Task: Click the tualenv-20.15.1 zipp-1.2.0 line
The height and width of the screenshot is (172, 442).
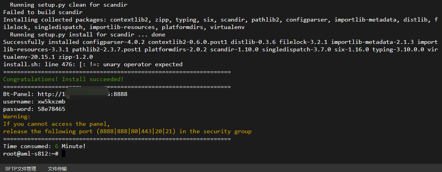Action: (x=48, y=57)
